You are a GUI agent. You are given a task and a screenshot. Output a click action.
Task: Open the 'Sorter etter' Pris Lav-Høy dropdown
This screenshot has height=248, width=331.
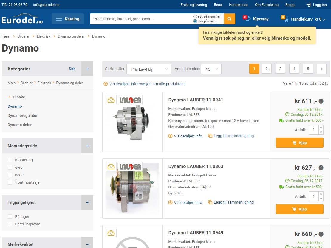(149, 69)
